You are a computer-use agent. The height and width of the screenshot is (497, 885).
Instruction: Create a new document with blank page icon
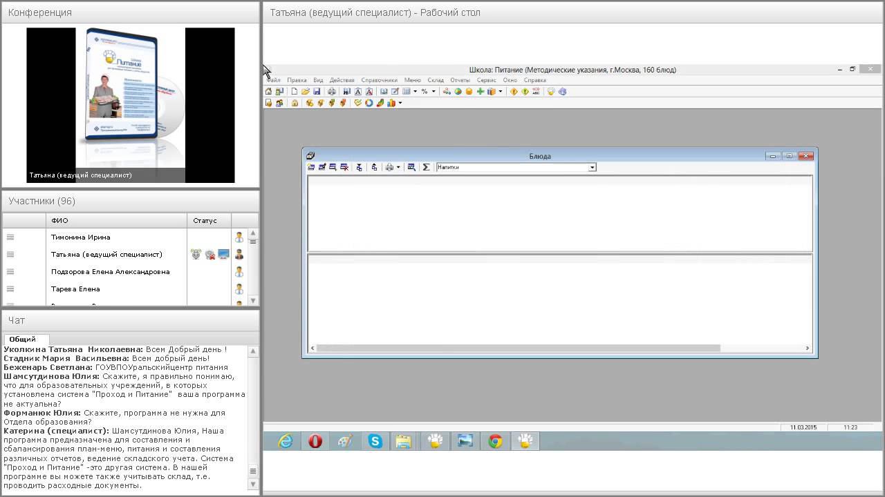[x=294, y=91]
